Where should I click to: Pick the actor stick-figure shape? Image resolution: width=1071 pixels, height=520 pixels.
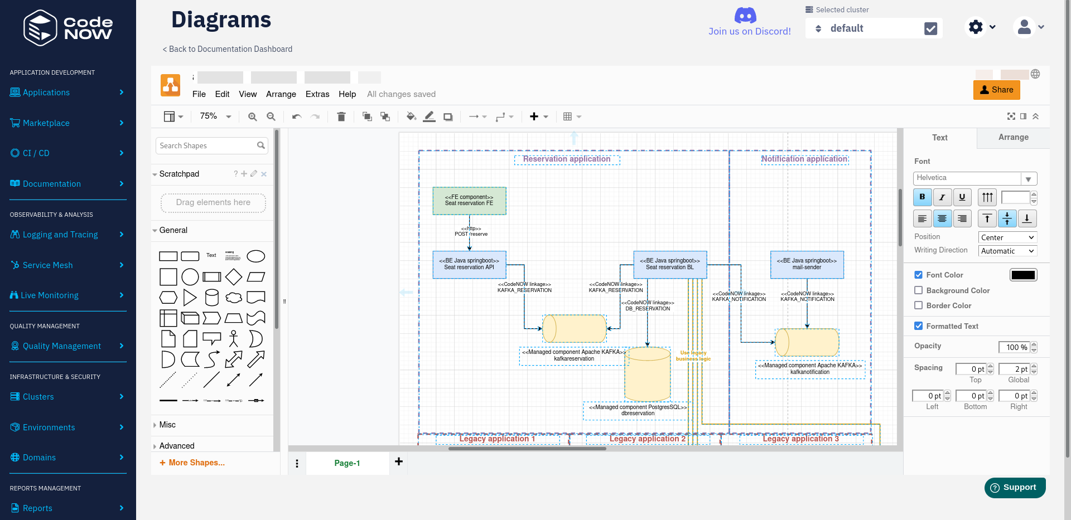tap(234, 338)
